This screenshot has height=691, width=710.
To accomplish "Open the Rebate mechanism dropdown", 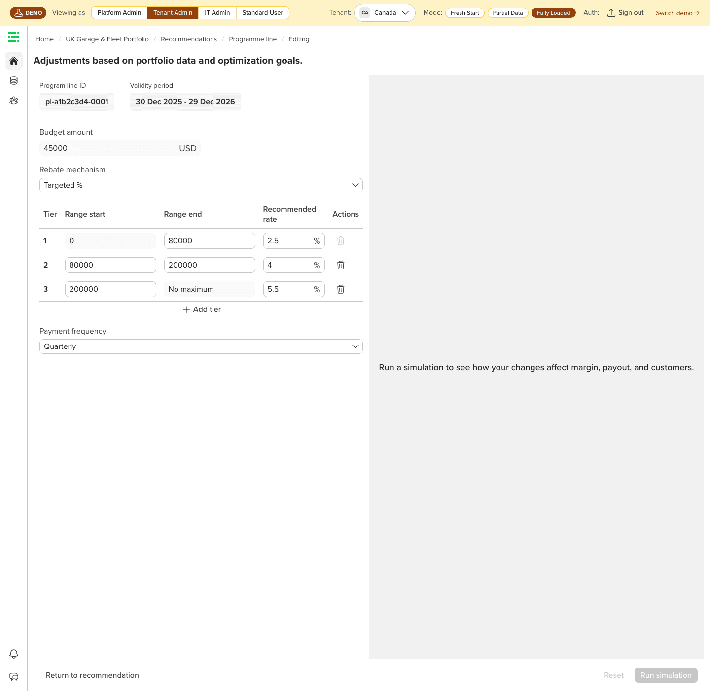I will (x=201, y=185).
